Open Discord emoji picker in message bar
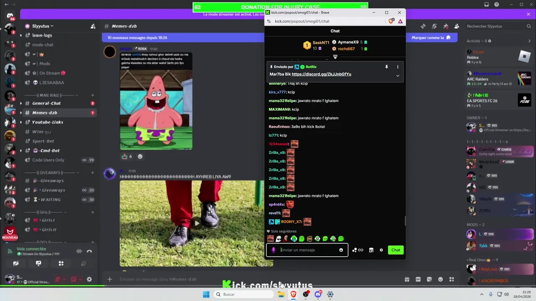536x301 pixels. pos(441,279)
